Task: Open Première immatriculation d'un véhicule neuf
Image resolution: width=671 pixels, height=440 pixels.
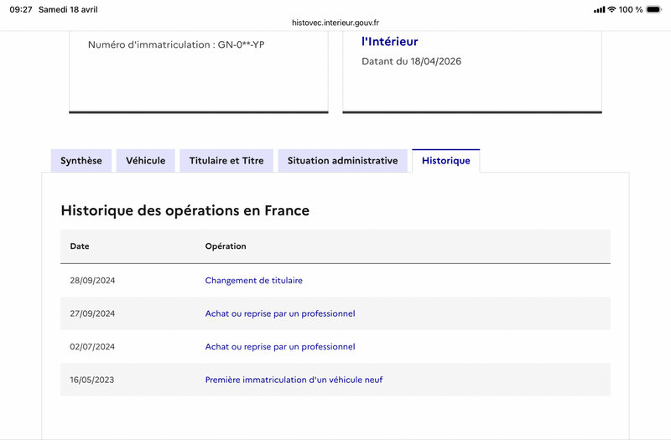Action: 294,380
